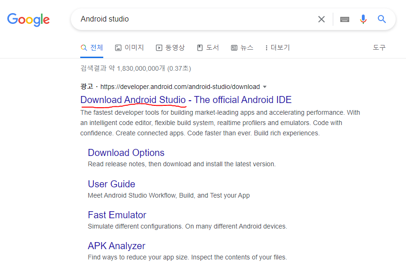Start voice search with microphone icon
The image size is (406, 266).
pyautogui.click(x=363, y=19)
